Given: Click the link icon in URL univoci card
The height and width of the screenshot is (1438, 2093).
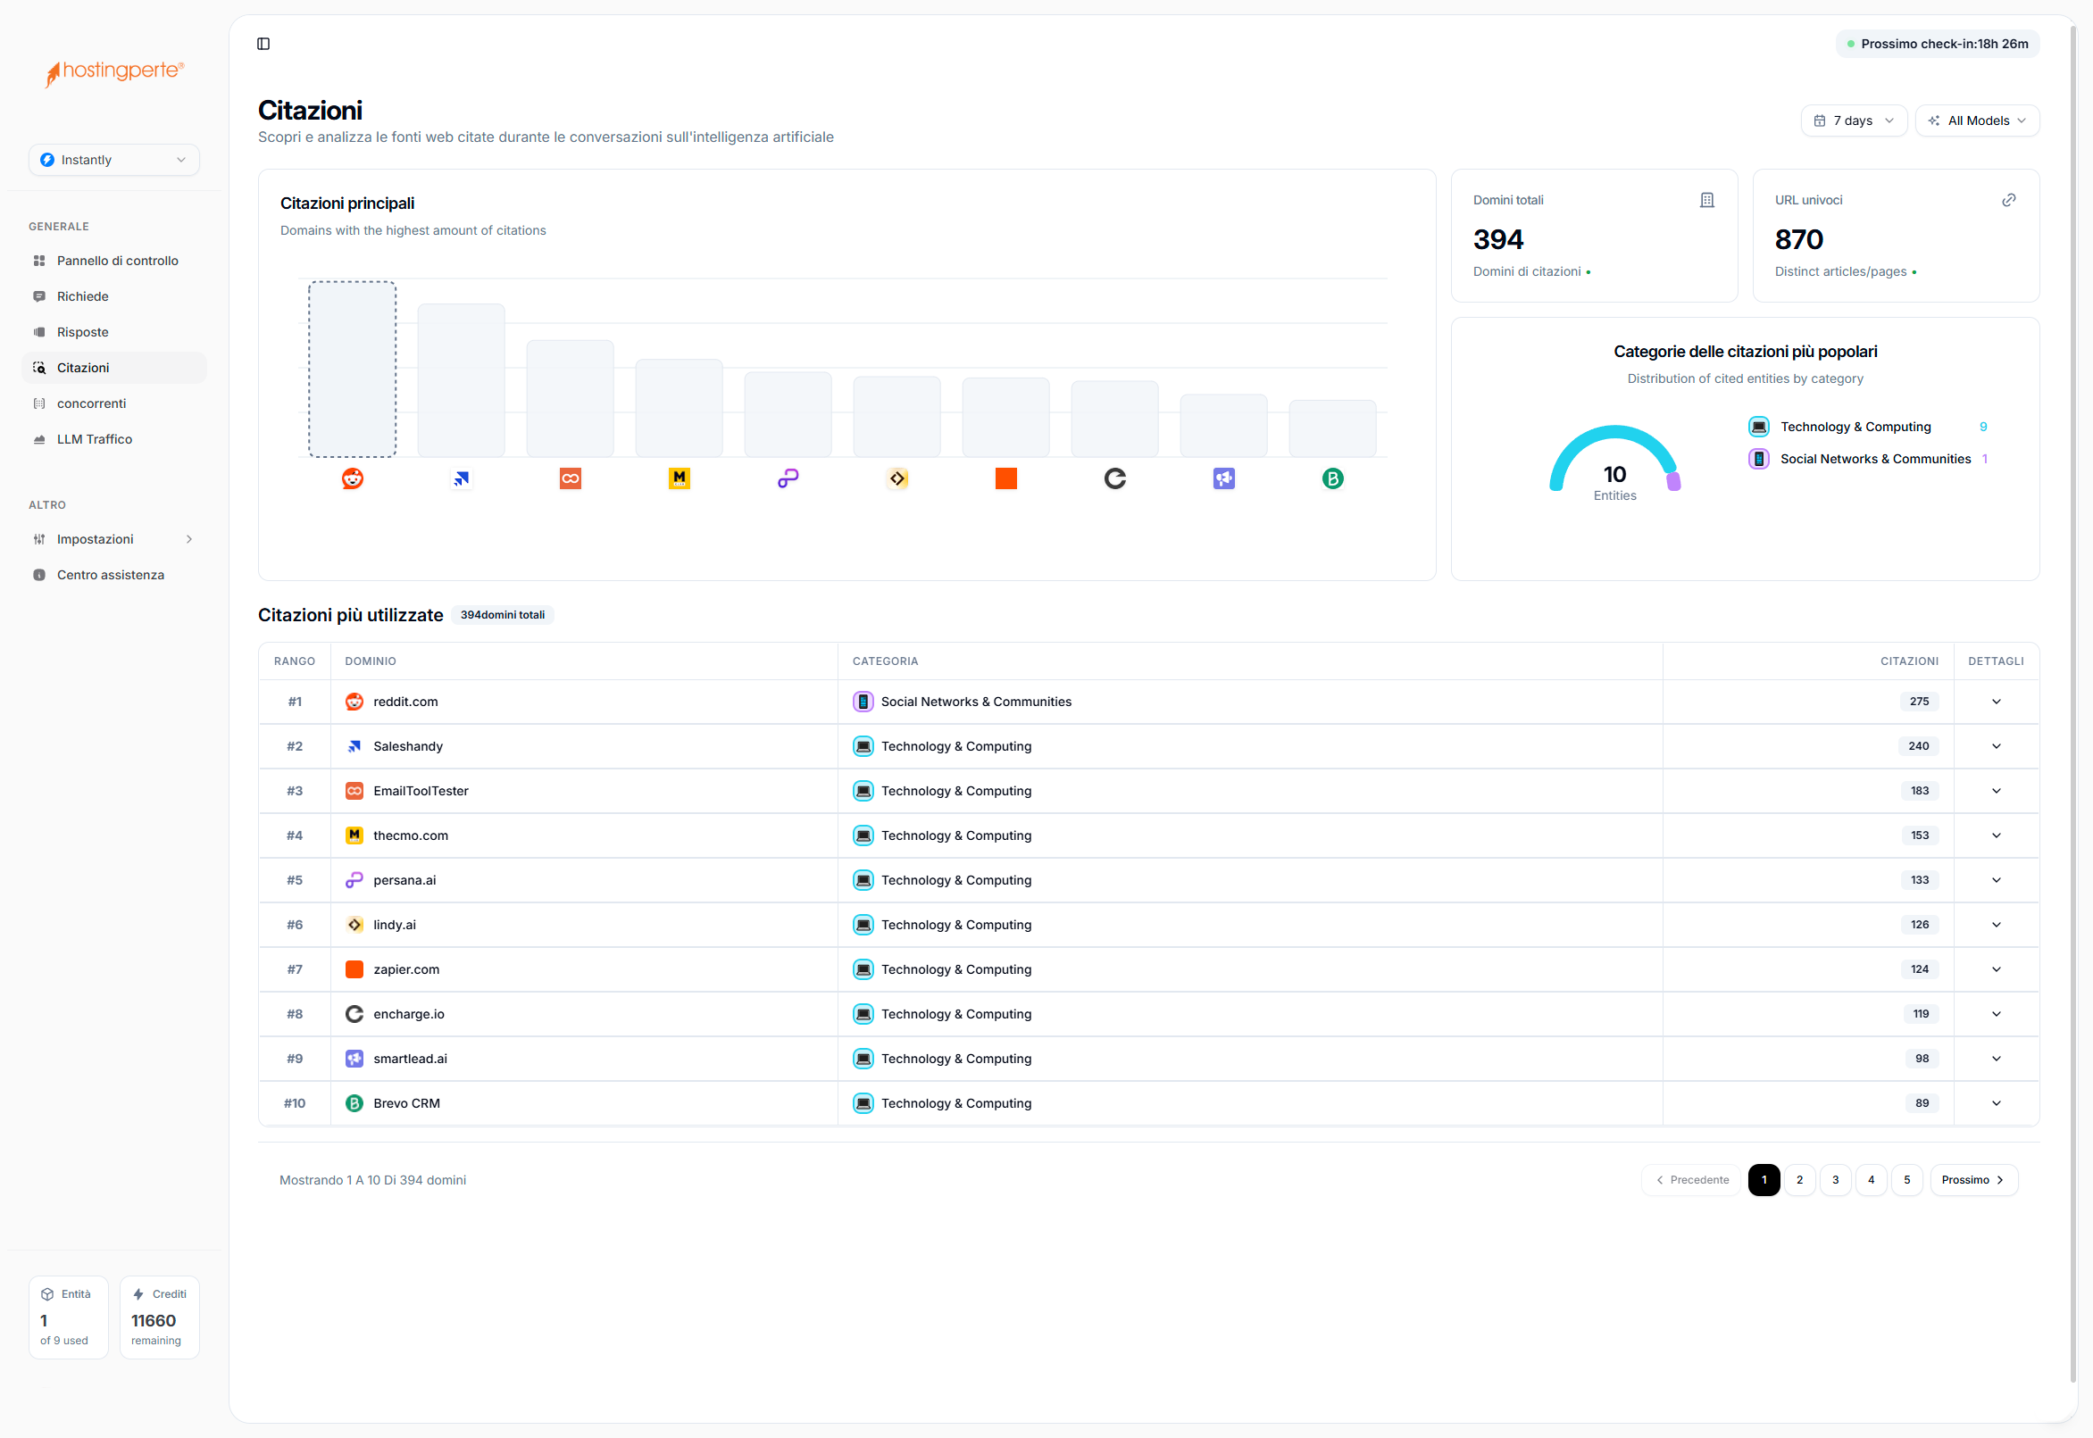Looking at the screenshot, I should coord(2008,200).
